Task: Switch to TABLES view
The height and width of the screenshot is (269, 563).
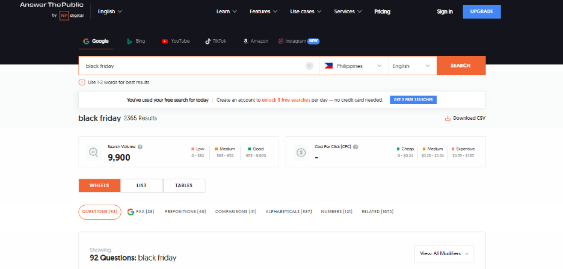Action: click(x=184, y=185)
